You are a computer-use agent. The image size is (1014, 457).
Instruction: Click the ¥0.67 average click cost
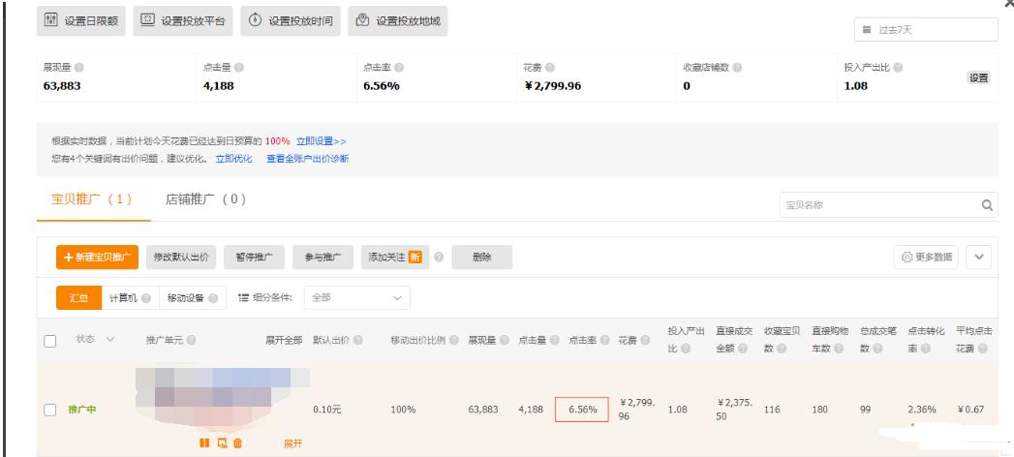pyautogui.click(x=970, y=410)
